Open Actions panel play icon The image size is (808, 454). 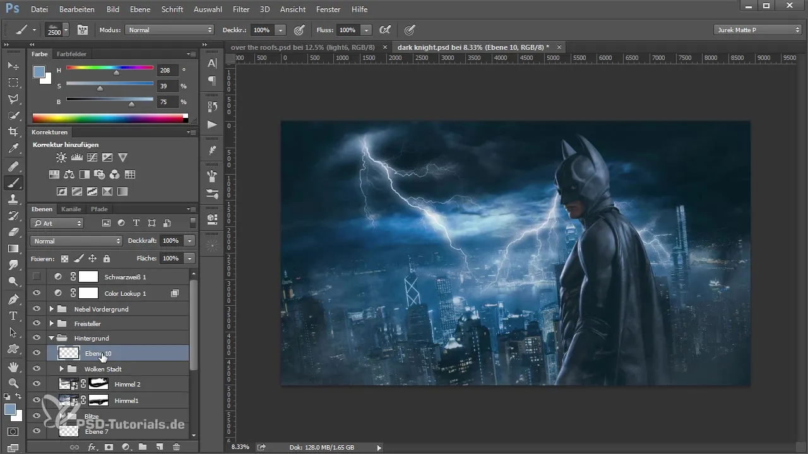tap(212, 124)
